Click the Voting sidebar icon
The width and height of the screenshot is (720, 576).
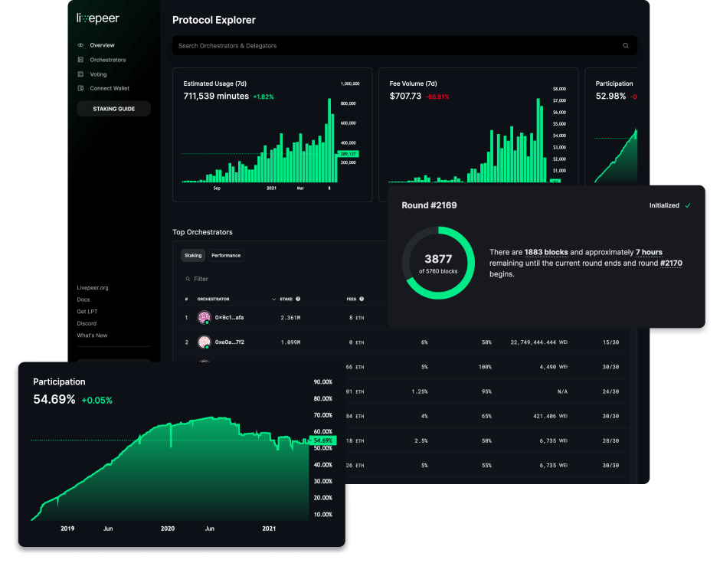pos(80,74)
